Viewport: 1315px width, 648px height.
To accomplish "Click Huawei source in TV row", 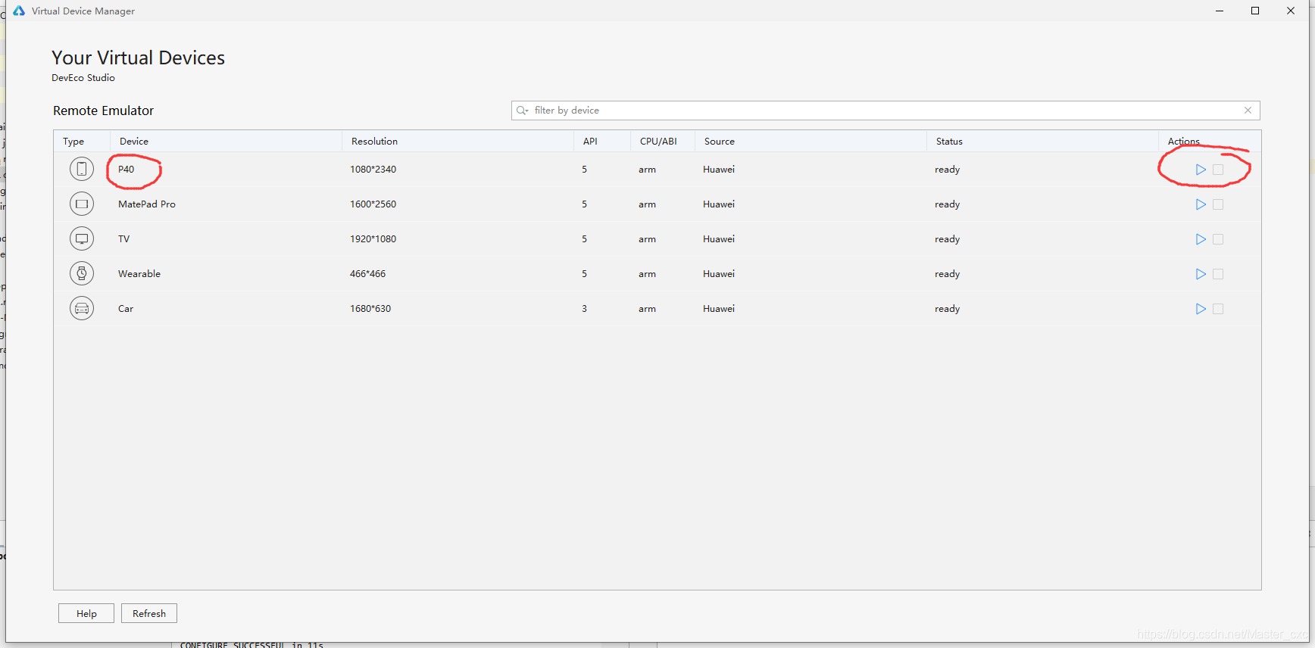I will click(719, 239).
